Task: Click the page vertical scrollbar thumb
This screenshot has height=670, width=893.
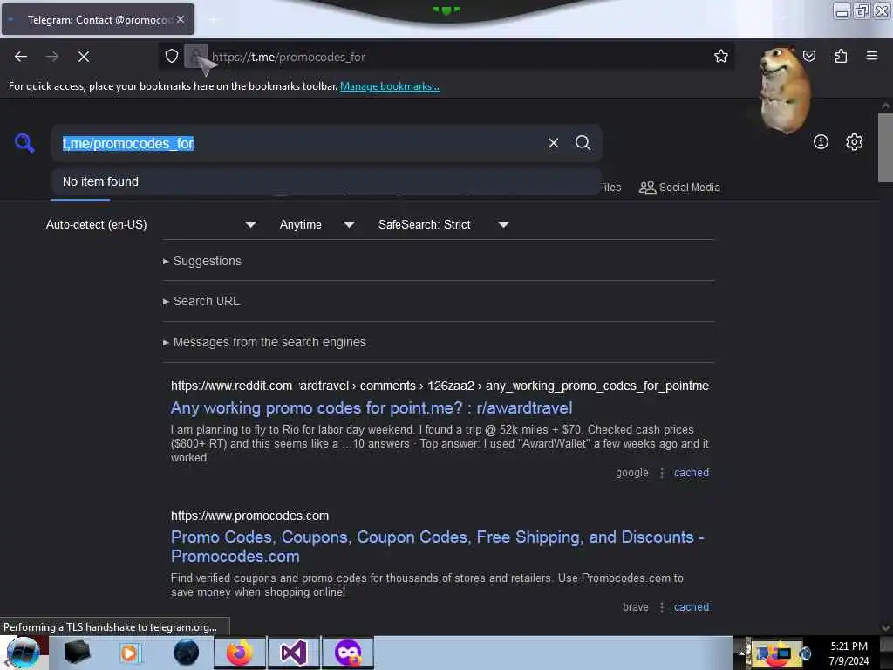Action: click(x=885, y=148)
